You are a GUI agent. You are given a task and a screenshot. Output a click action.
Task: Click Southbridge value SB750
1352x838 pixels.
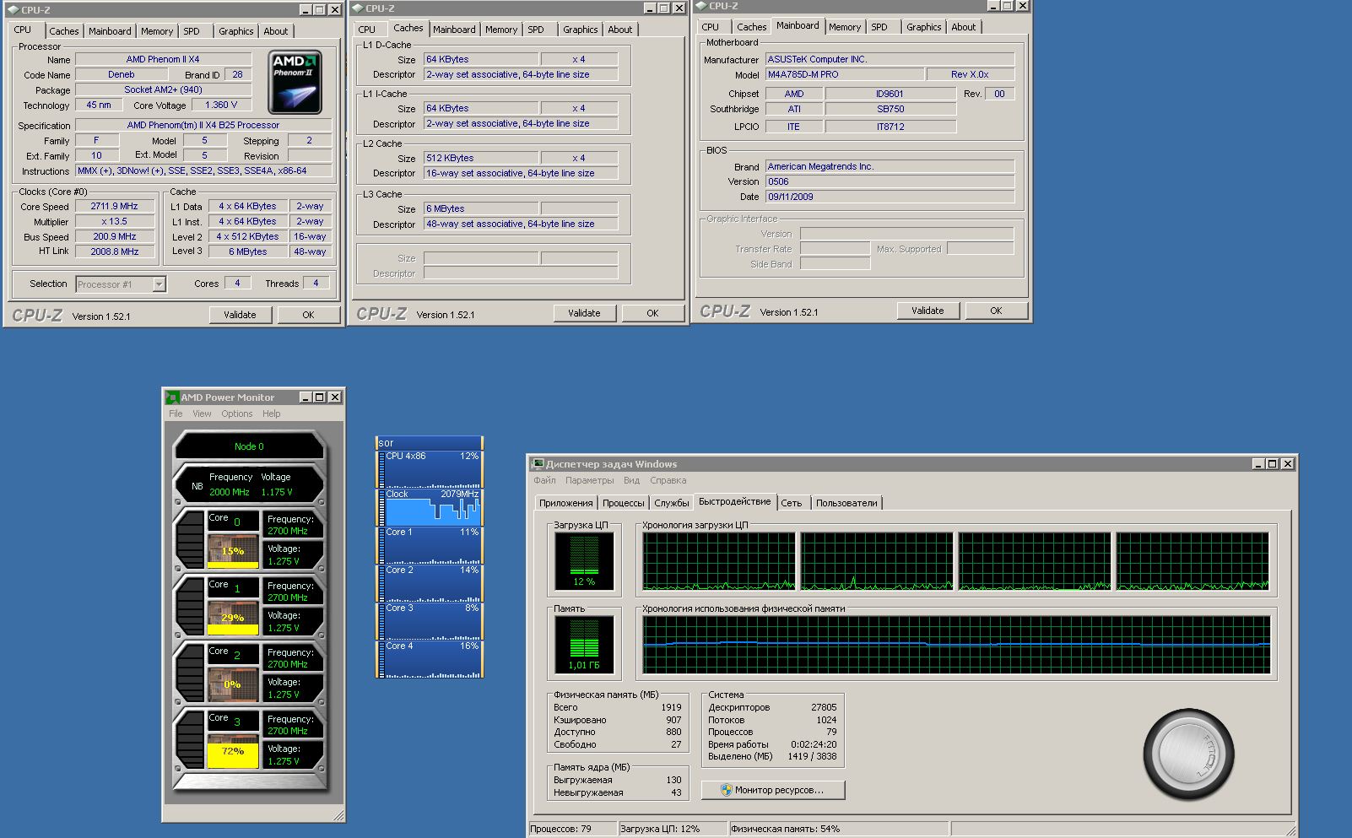coord(890,109)
